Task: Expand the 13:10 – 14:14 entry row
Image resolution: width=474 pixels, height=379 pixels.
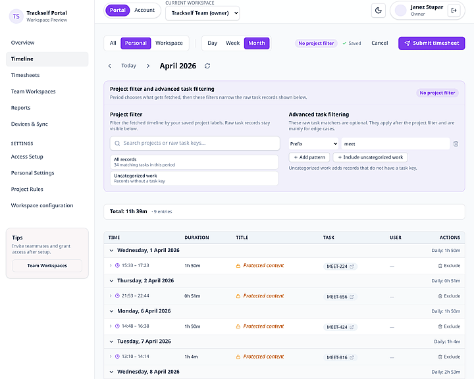Action: click(111, 357)
